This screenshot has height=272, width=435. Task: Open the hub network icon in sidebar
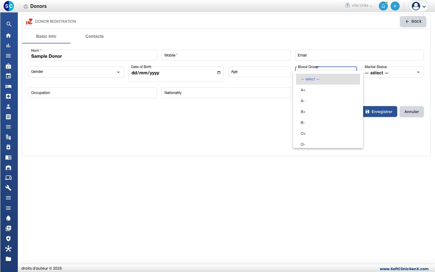(x=8, y=248)
